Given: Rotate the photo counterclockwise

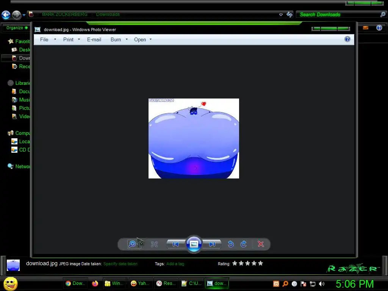Looking at the screenshot, I should (x=231, y=244).
